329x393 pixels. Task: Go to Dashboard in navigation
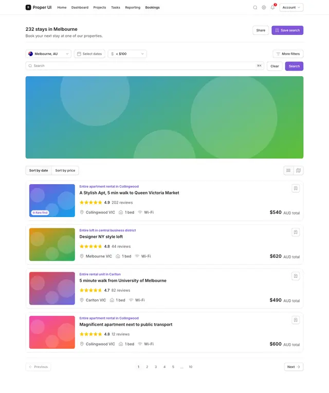tap(80, 8)
